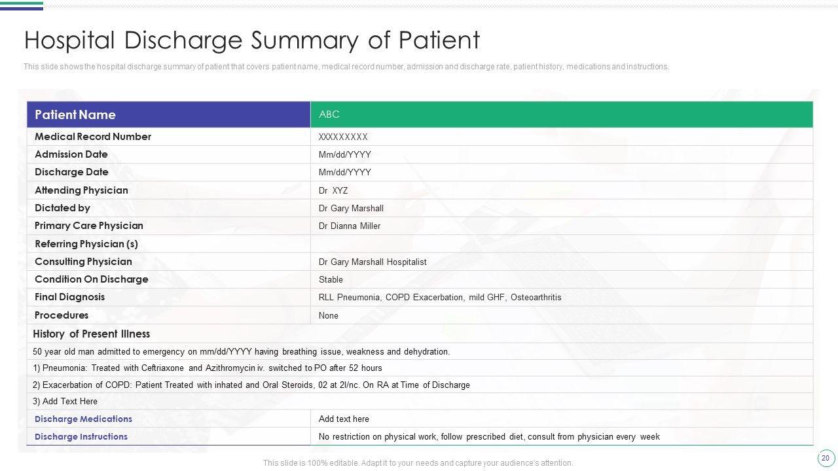
Task: Select the Dr XYZ attending physician value
Action: coord(333,191)
